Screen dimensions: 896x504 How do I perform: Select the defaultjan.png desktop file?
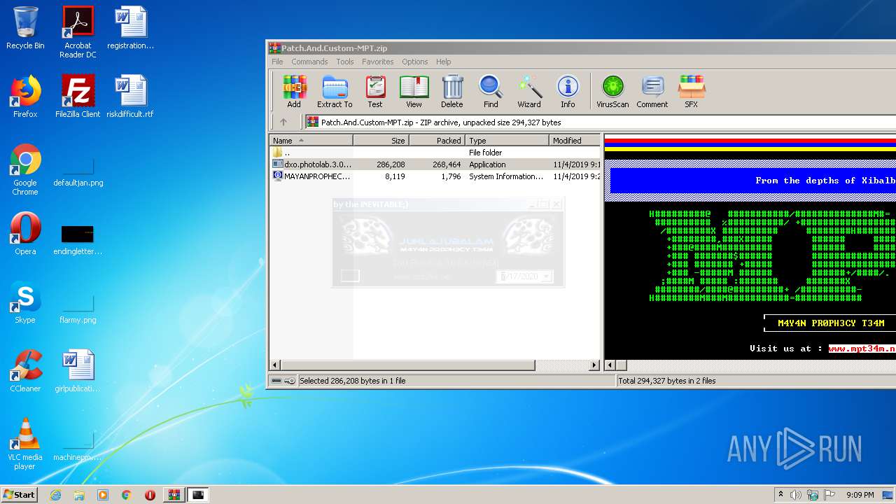click(x=78, y=169)
